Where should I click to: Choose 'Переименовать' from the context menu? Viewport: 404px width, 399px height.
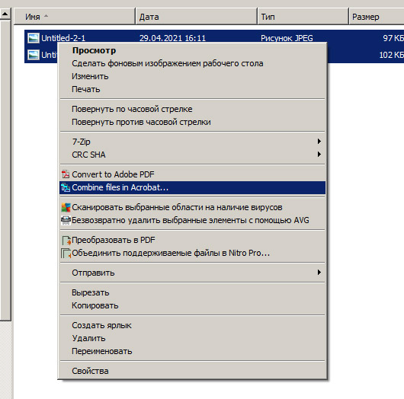(x=192, y=351)
